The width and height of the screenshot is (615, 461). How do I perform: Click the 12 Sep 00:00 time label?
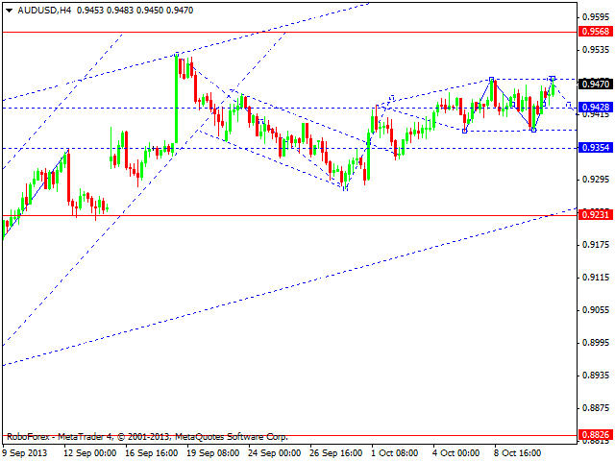(92, 452)
